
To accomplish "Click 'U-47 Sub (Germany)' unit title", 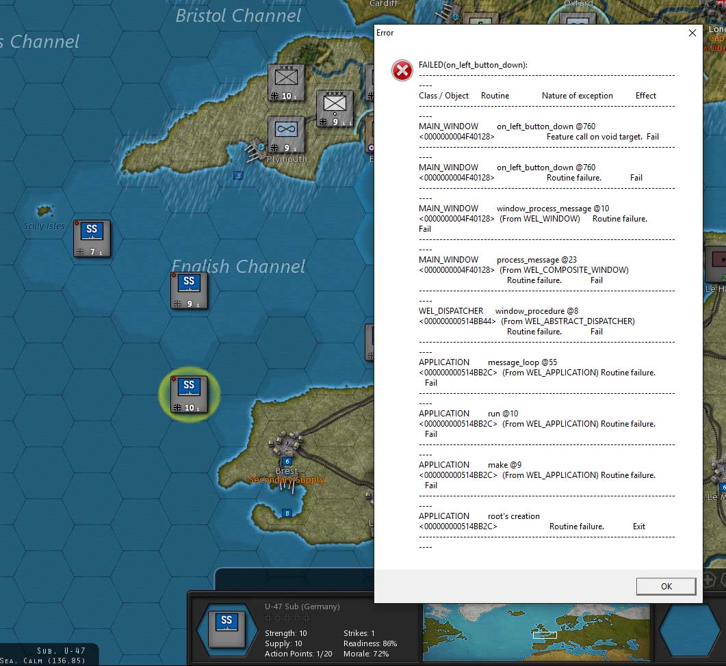I will [x=302, y=607].
